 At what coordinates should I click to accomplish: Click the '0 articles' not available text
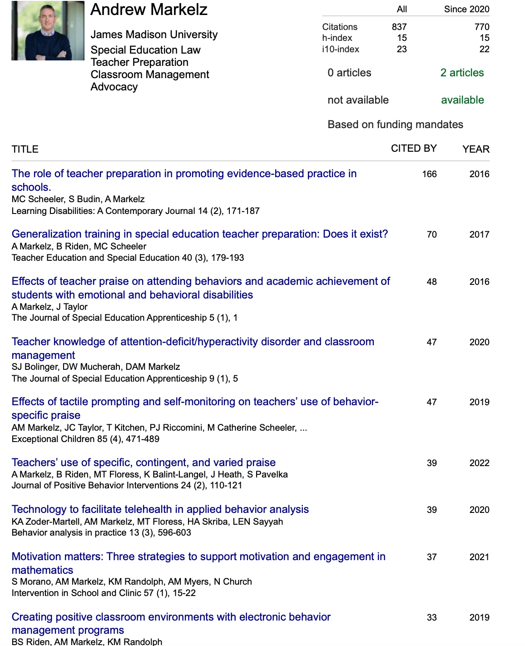tap(349, 73)
